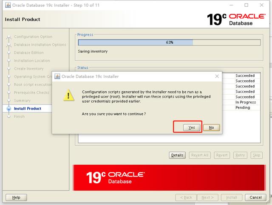Click the Back navigation button

click(186, 197)
